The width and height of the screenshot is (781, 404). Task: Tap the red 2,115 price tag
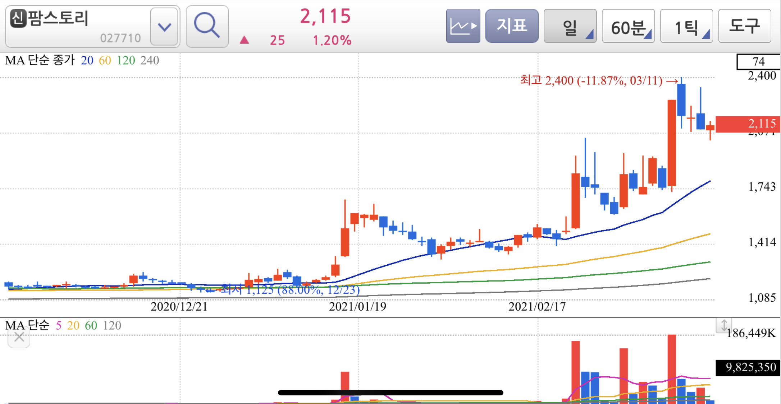tap(748, 124)
